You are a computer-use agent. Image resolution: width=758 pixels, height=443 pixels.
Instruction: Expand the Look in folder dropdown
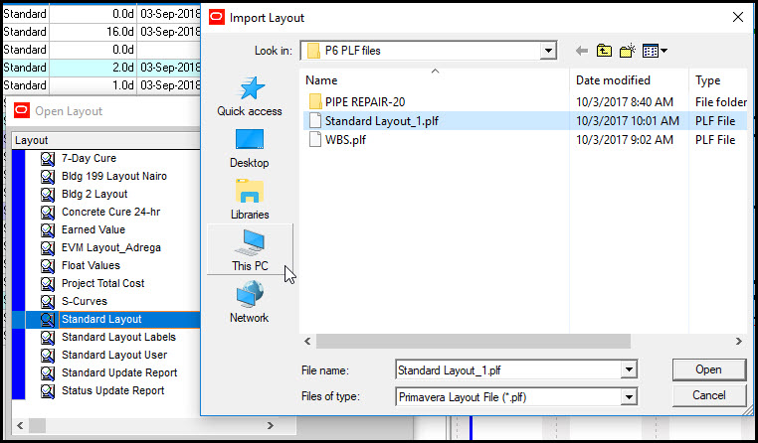548,51
